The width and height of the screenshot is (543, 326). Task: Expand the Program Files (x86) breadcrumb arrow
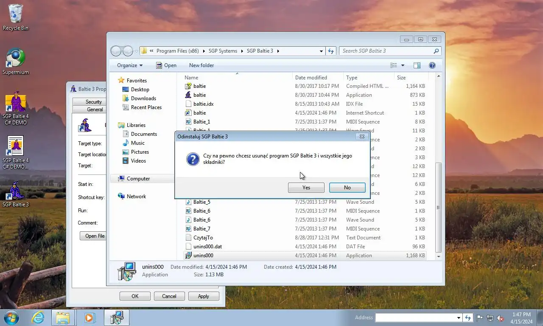point(204,51)
